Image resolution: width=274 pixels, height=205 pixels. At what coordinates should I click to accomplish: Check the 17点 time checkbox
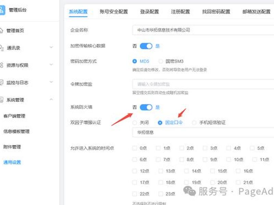coord(135,182)
